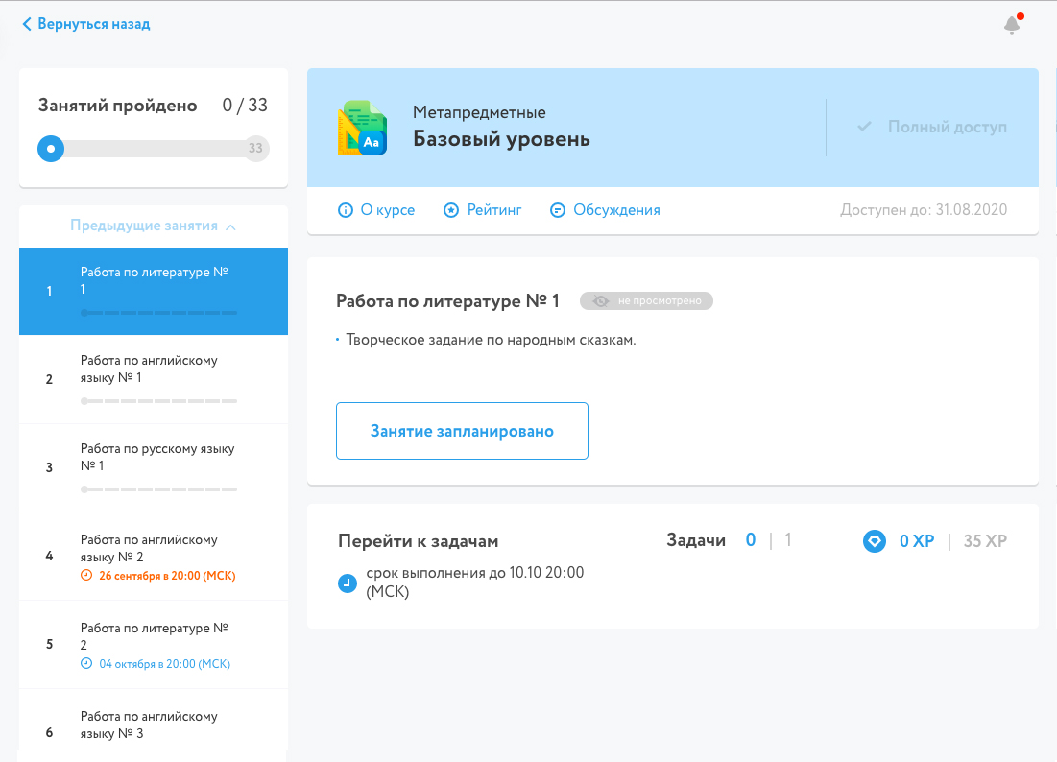This screenshot has height=762, width=1057.
Task: Open the 'О курсе' tab
Action: pyautogui.click(x=388, y=210)
